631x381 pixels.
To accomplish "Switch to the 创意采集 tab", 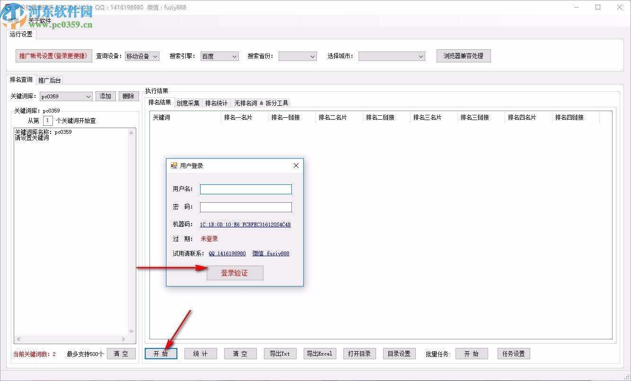I will pos(188,103).
